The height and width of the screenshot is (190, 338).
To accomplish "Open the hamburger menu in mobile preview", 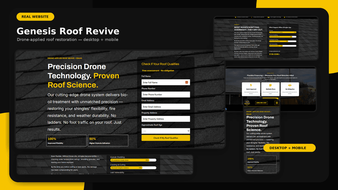I will (277, 103).
